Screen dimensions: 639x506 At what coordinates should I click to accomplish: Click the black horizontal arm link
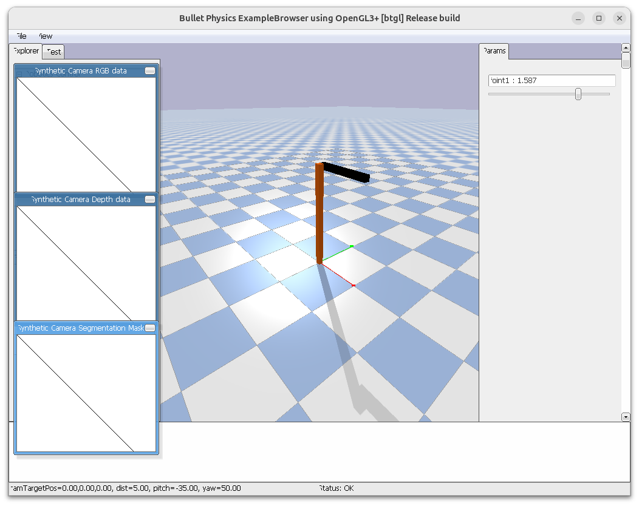(x=346, y=172)
